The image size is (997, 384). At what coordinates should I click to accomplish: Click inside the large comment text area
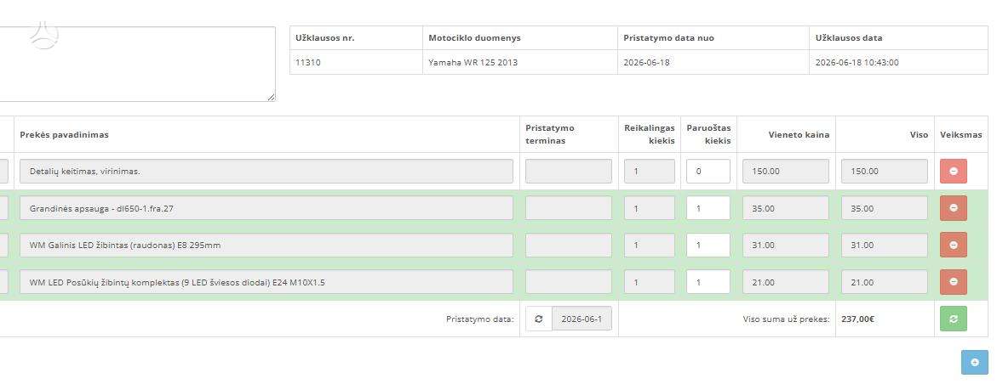pos(137,64)
